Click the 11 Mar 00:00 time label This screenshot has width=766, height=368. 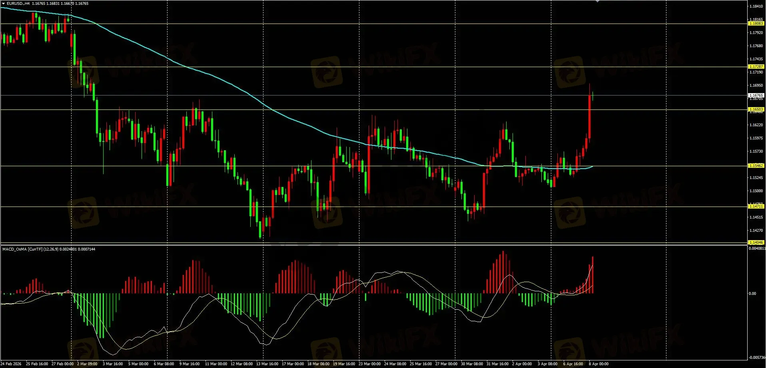pos(216,364)
